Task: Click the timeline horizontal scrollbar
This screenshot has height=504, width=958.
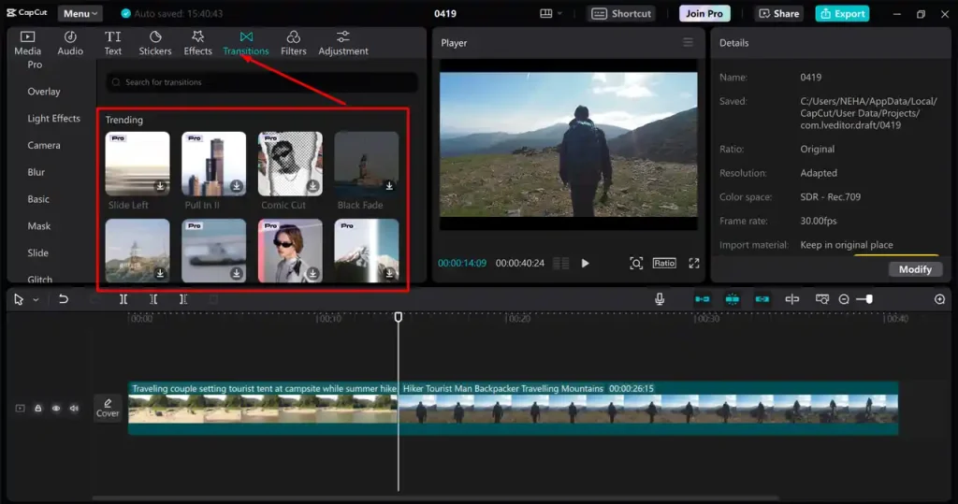Action: 436,497
